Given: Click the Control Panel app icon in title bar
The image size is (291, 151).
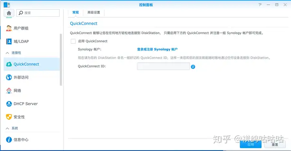Looking at the screenshot, I should pos(7,5).
